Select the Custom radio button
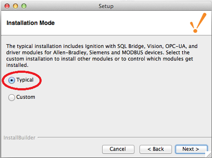Viewport: 212px width, 158px height. click(x=12, y=98)
